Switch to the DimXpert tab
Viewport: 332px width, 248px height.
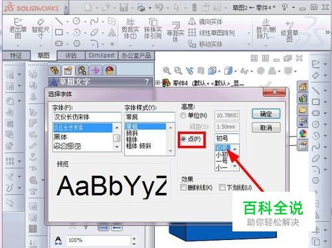102,56
